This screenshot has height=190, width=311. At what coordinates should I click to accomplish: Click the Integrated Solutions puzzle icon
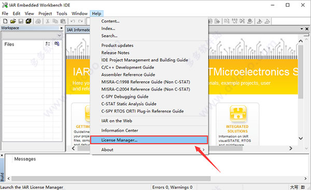click(x=238, y=113)
